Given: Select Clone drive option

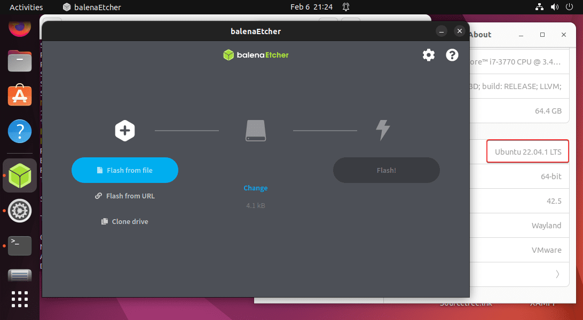Looking at the screenshot, I should tap(125, 221).
